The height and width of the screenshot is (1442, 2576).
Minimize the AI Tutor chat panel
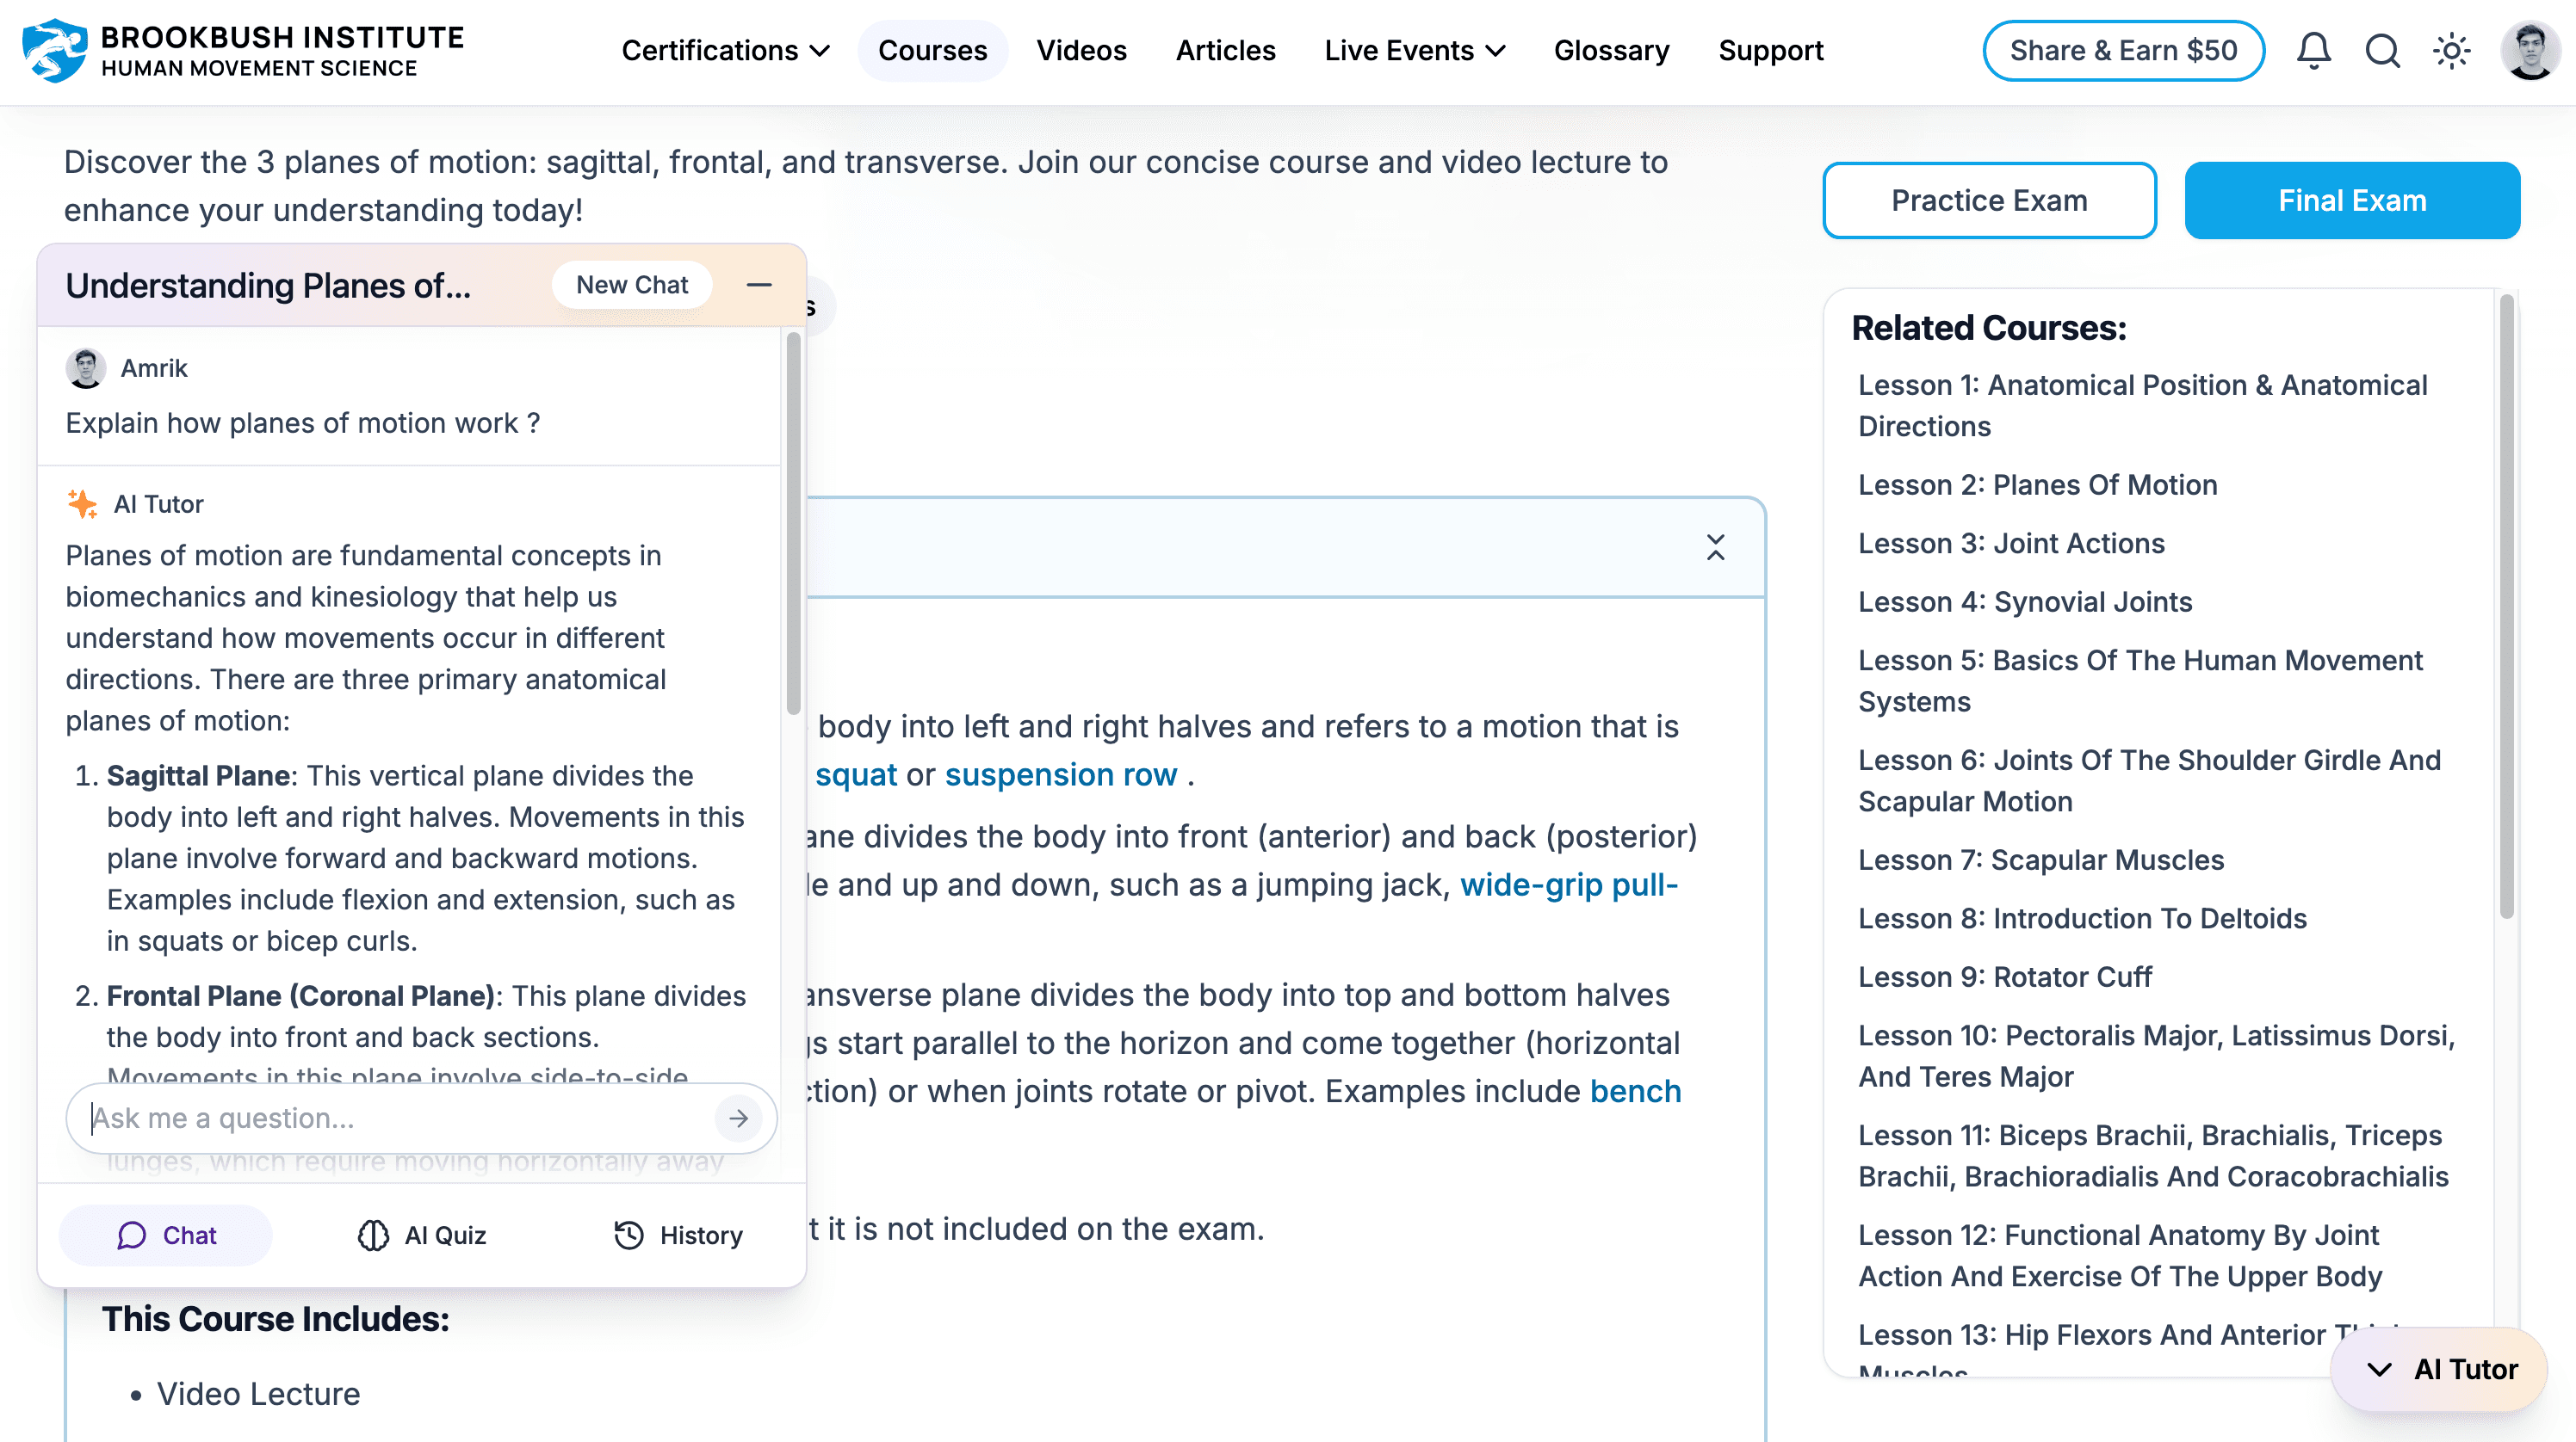click(759, 285)
